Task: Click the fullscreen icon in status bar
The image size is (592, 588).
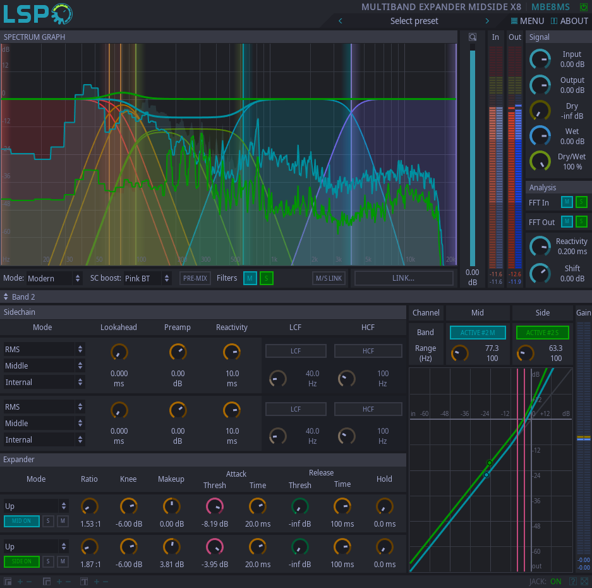Action: pyautogui.click(x=584, y=582)
